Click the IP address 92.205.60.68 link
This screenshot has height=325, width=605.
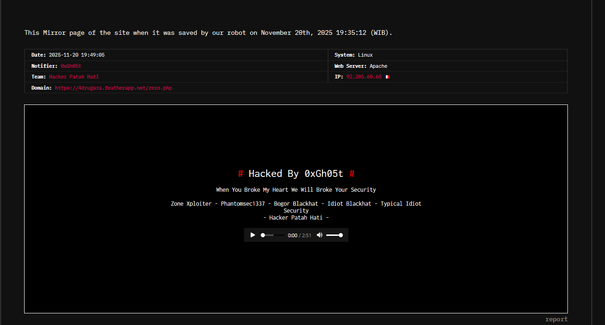click(364, 77)
